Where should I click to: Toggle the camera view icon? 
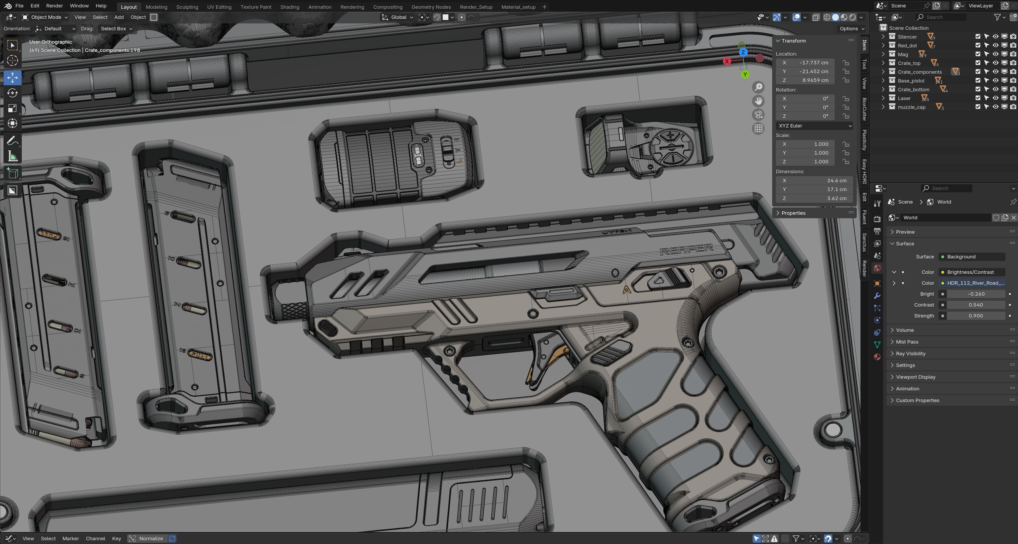click(x=758, y=115)
